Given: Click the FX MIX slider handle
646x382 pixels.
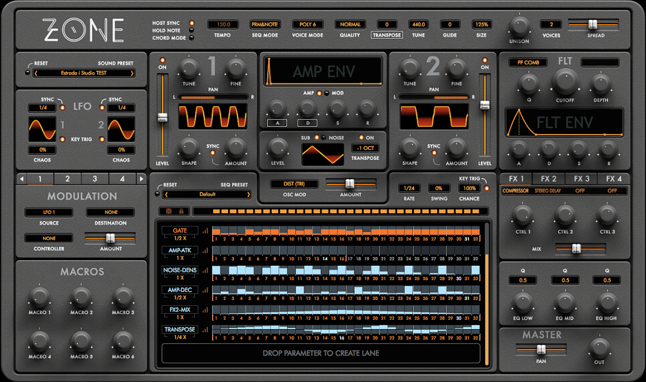Looking at the screenshot, I should 576,249.
